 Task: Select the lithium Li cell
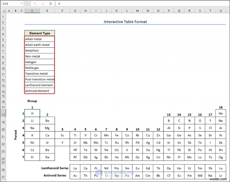[32, 120]
